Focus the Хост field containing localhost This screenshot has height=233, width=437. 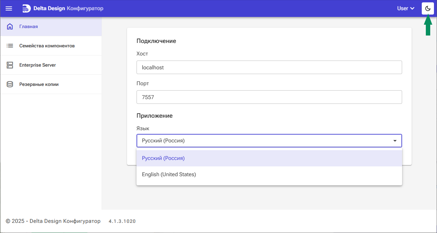click(x=269, y=67)
